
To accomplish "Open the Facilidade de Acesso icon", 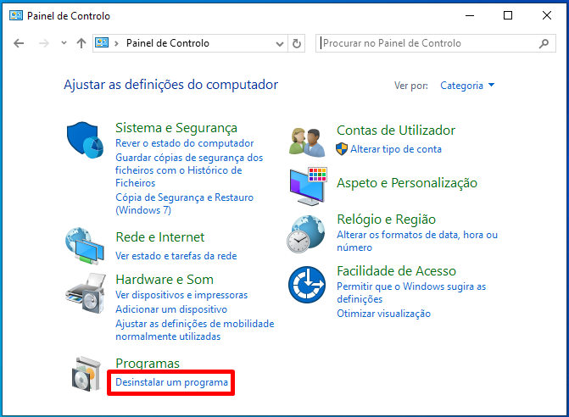I will click(307, 285).
